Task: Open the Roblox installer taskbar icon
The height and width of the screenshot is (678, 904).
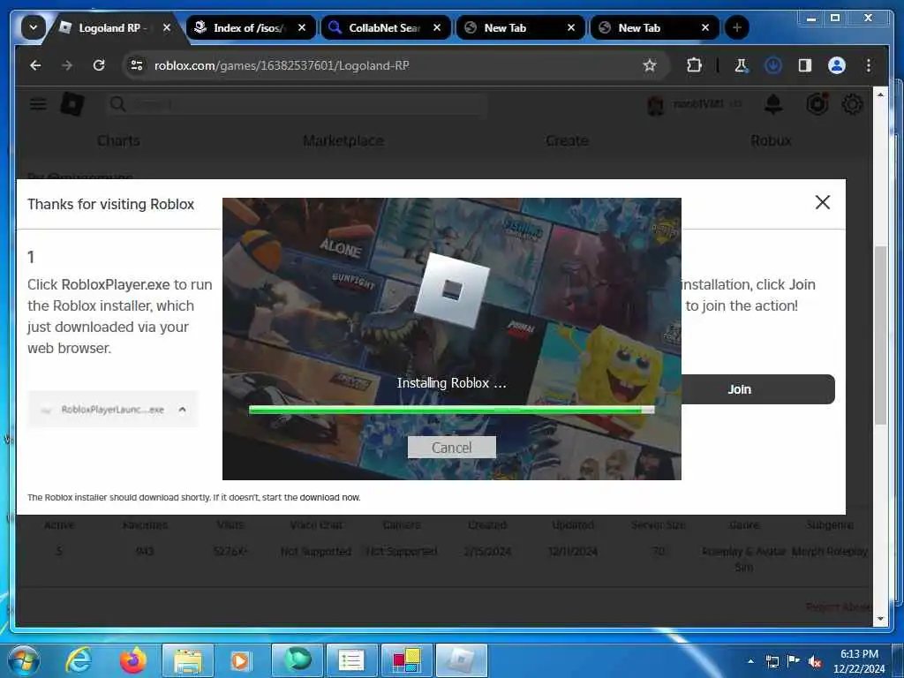Action: [461, 660]
